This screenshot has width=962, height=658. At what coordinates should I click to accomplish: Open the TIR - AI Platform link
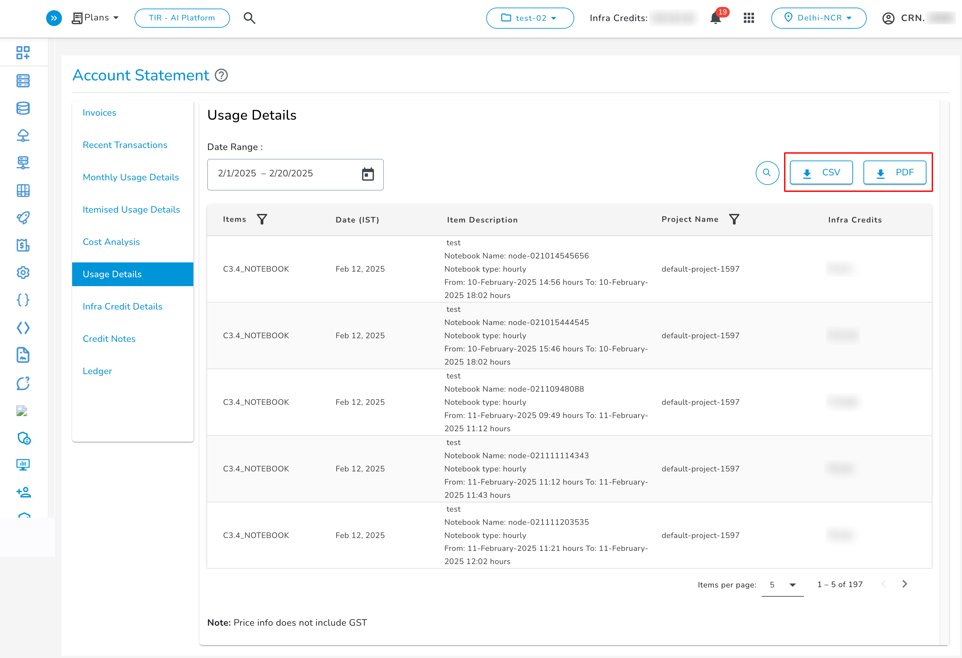pos(182,18)
